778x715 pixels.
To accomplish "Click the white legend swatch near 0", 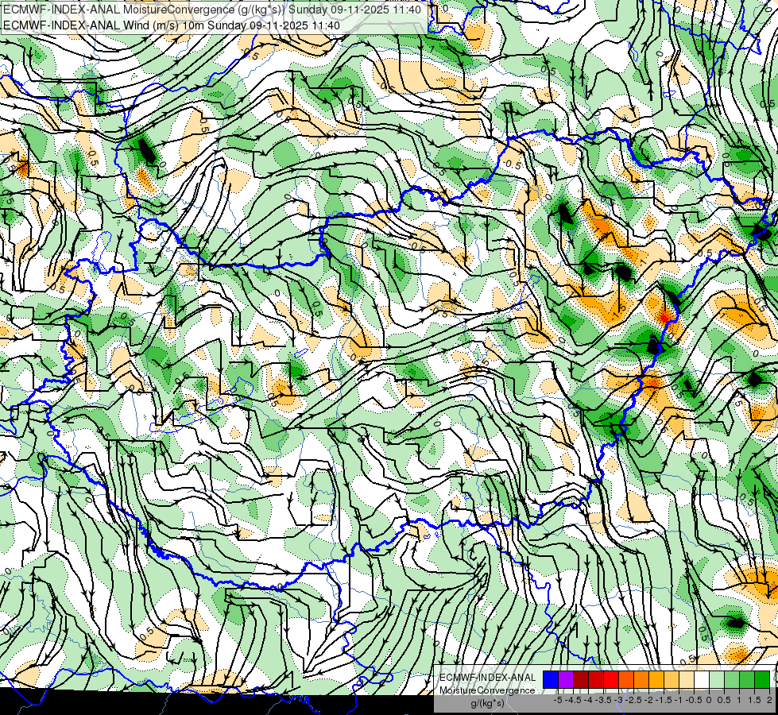I will coord(702,680).
